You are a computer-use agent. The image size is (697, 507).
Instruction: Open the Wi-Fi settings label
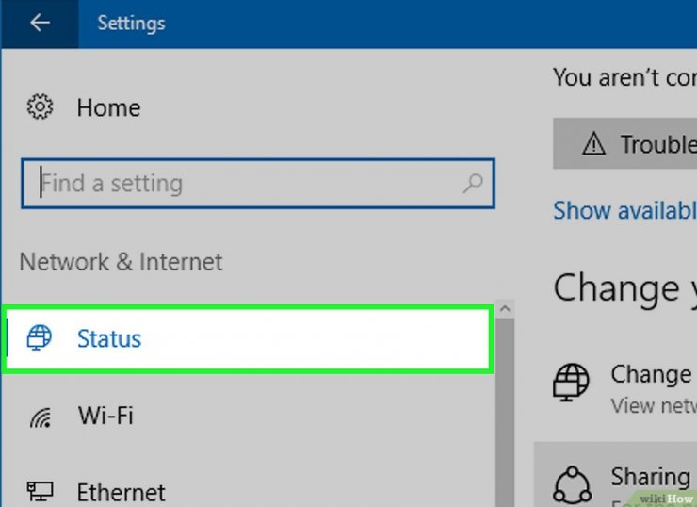[106, 417]
